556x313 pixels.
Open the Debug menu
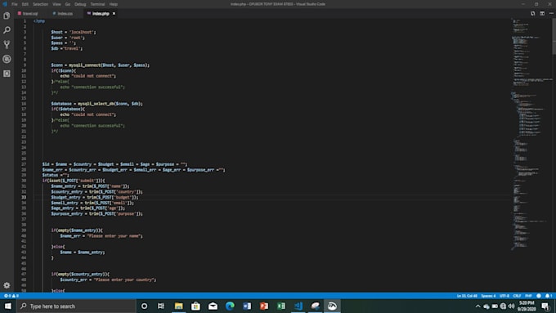80,4
